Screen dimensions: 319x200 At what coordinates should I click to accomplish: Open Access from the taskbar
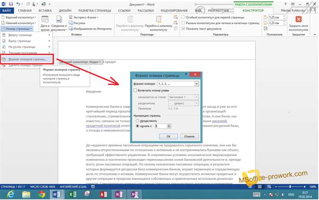[x=103, y=194]
